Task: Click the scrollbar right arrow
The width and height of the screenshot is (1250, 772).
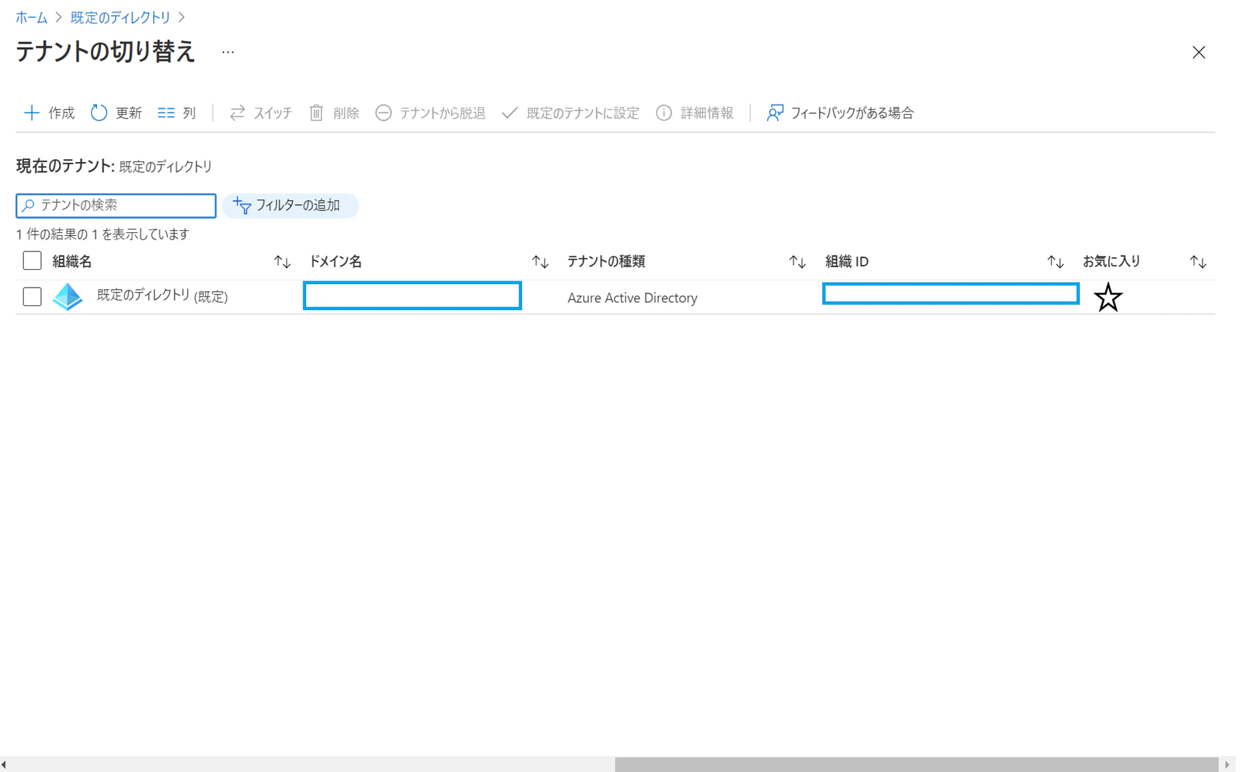Action: (1227, 764)
